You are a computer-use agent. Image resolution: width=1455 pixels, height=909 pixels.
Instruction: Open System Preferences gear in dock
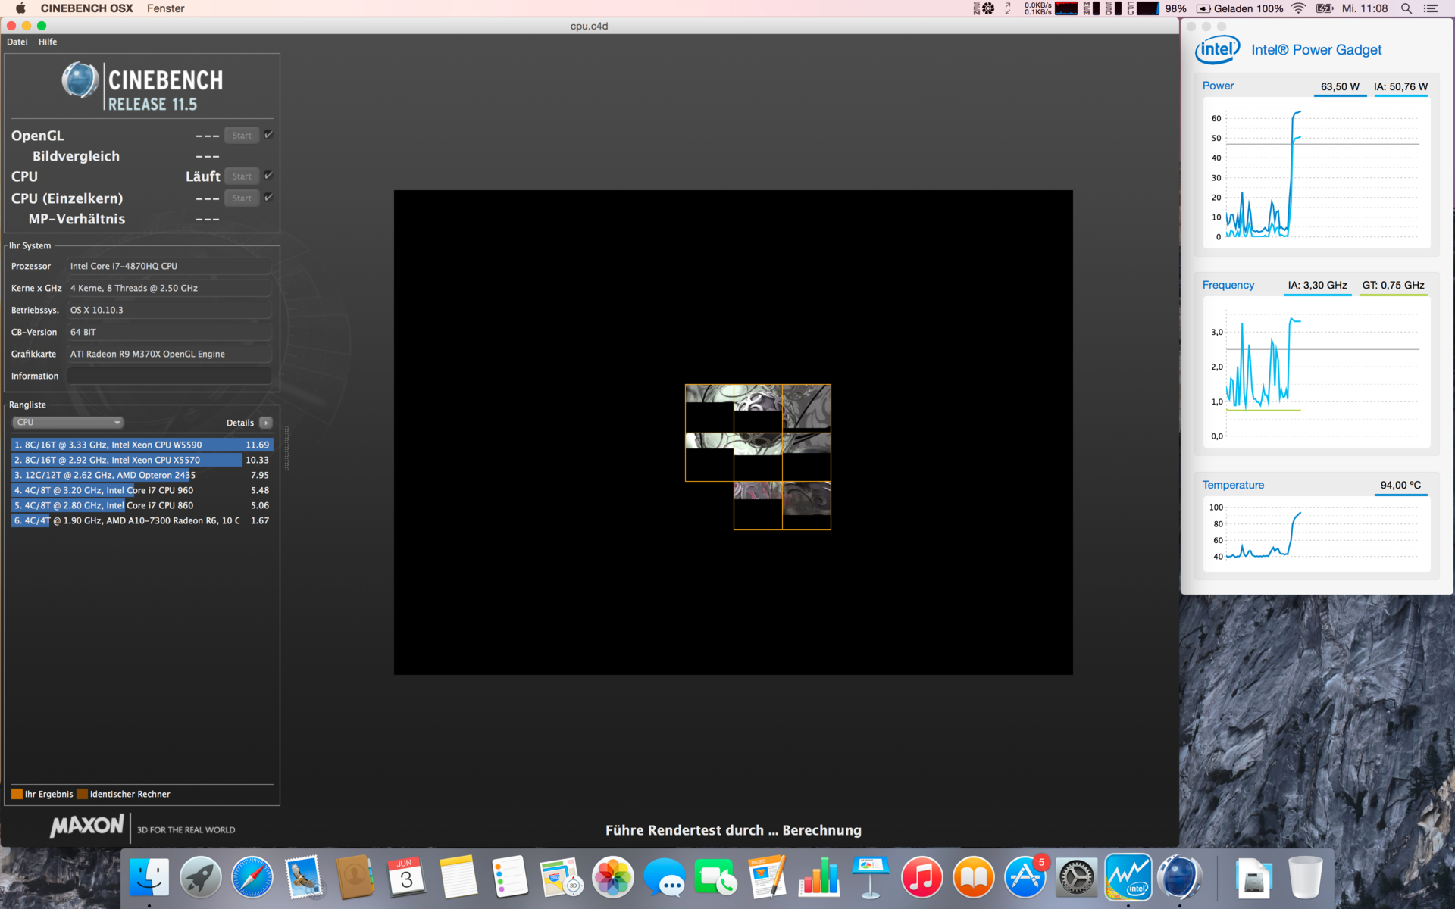1076,878
